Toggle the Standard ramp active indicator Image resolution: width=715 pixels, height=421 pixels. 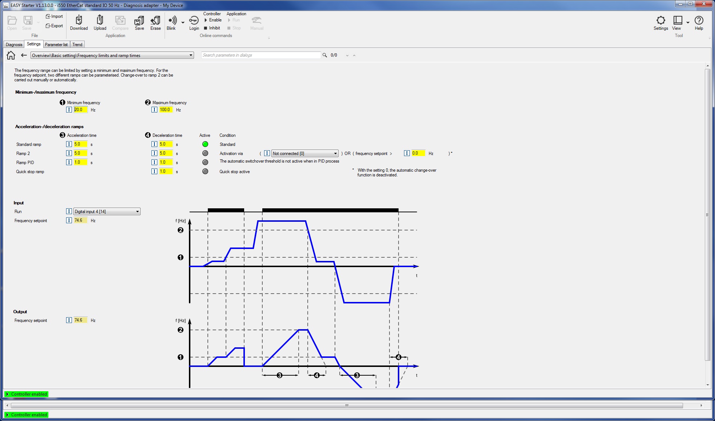205,144
